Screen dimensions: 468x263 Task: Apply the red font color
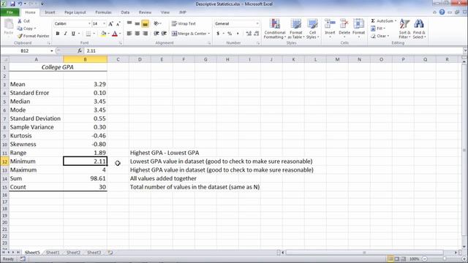(x=115, y=34)
